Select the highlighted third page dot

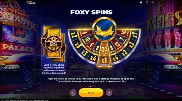[90, 86]
